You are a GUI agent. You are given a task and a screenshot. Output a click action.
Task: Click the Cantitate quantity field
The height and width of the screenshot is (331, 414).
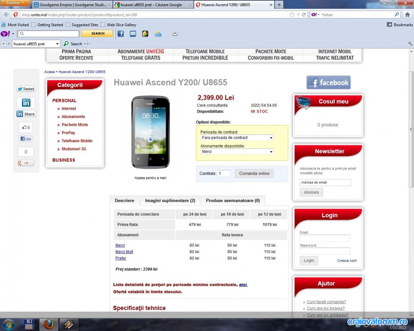coord(224,173)
